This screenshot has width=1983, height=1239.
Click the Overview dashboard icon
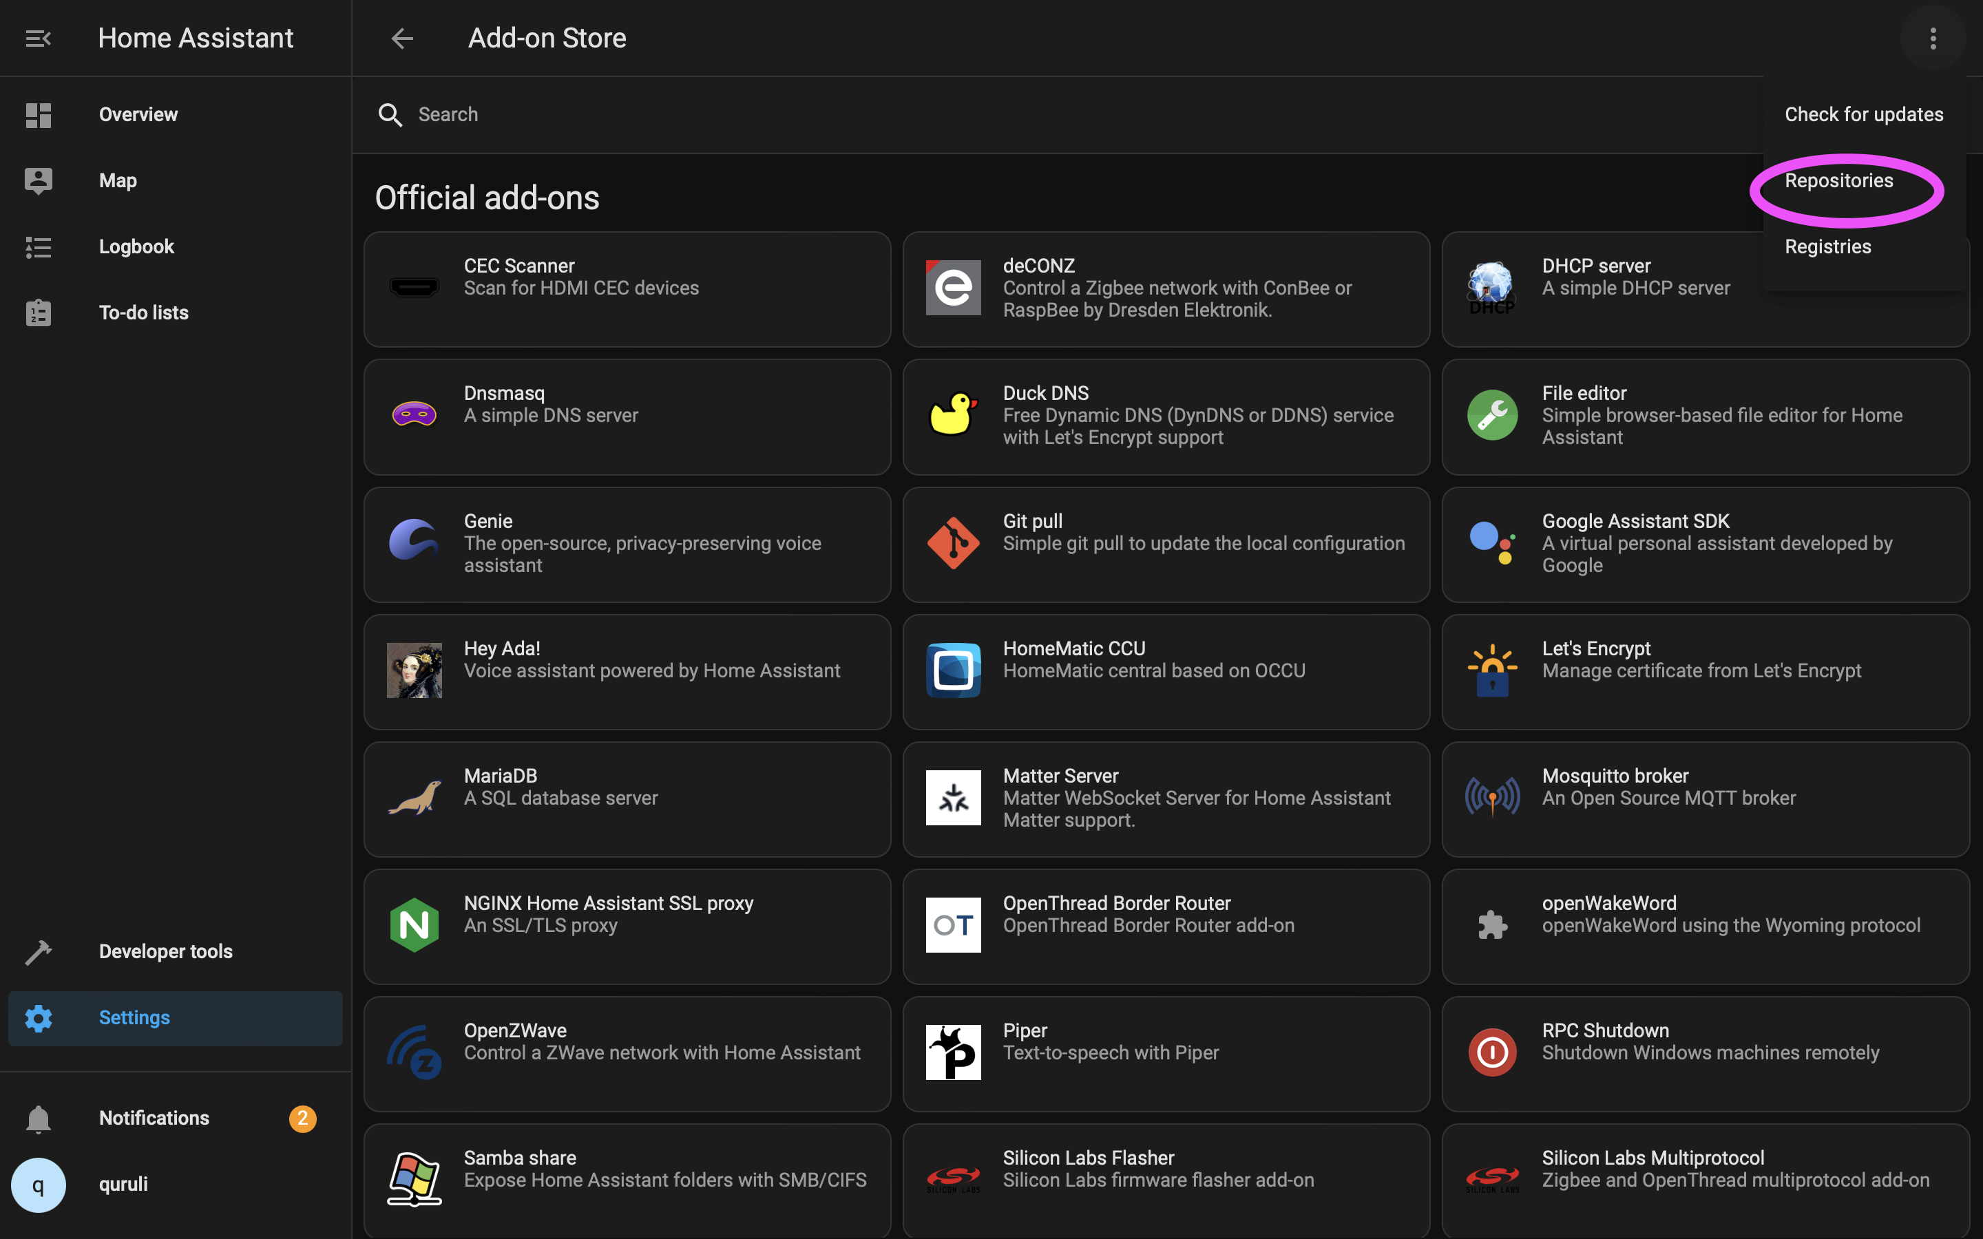coord(38,115)
